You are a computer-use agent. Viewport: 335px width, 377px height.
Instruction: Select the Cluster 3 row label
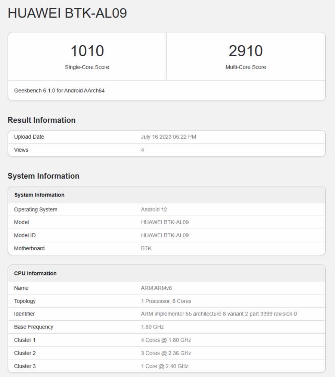25,366
